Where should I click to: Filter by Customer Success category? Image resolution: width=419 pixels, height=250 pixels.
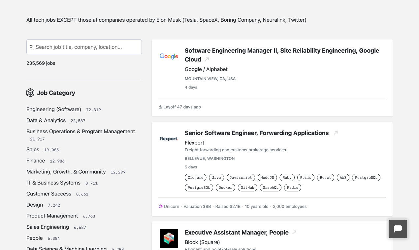(x=49, y=194)
